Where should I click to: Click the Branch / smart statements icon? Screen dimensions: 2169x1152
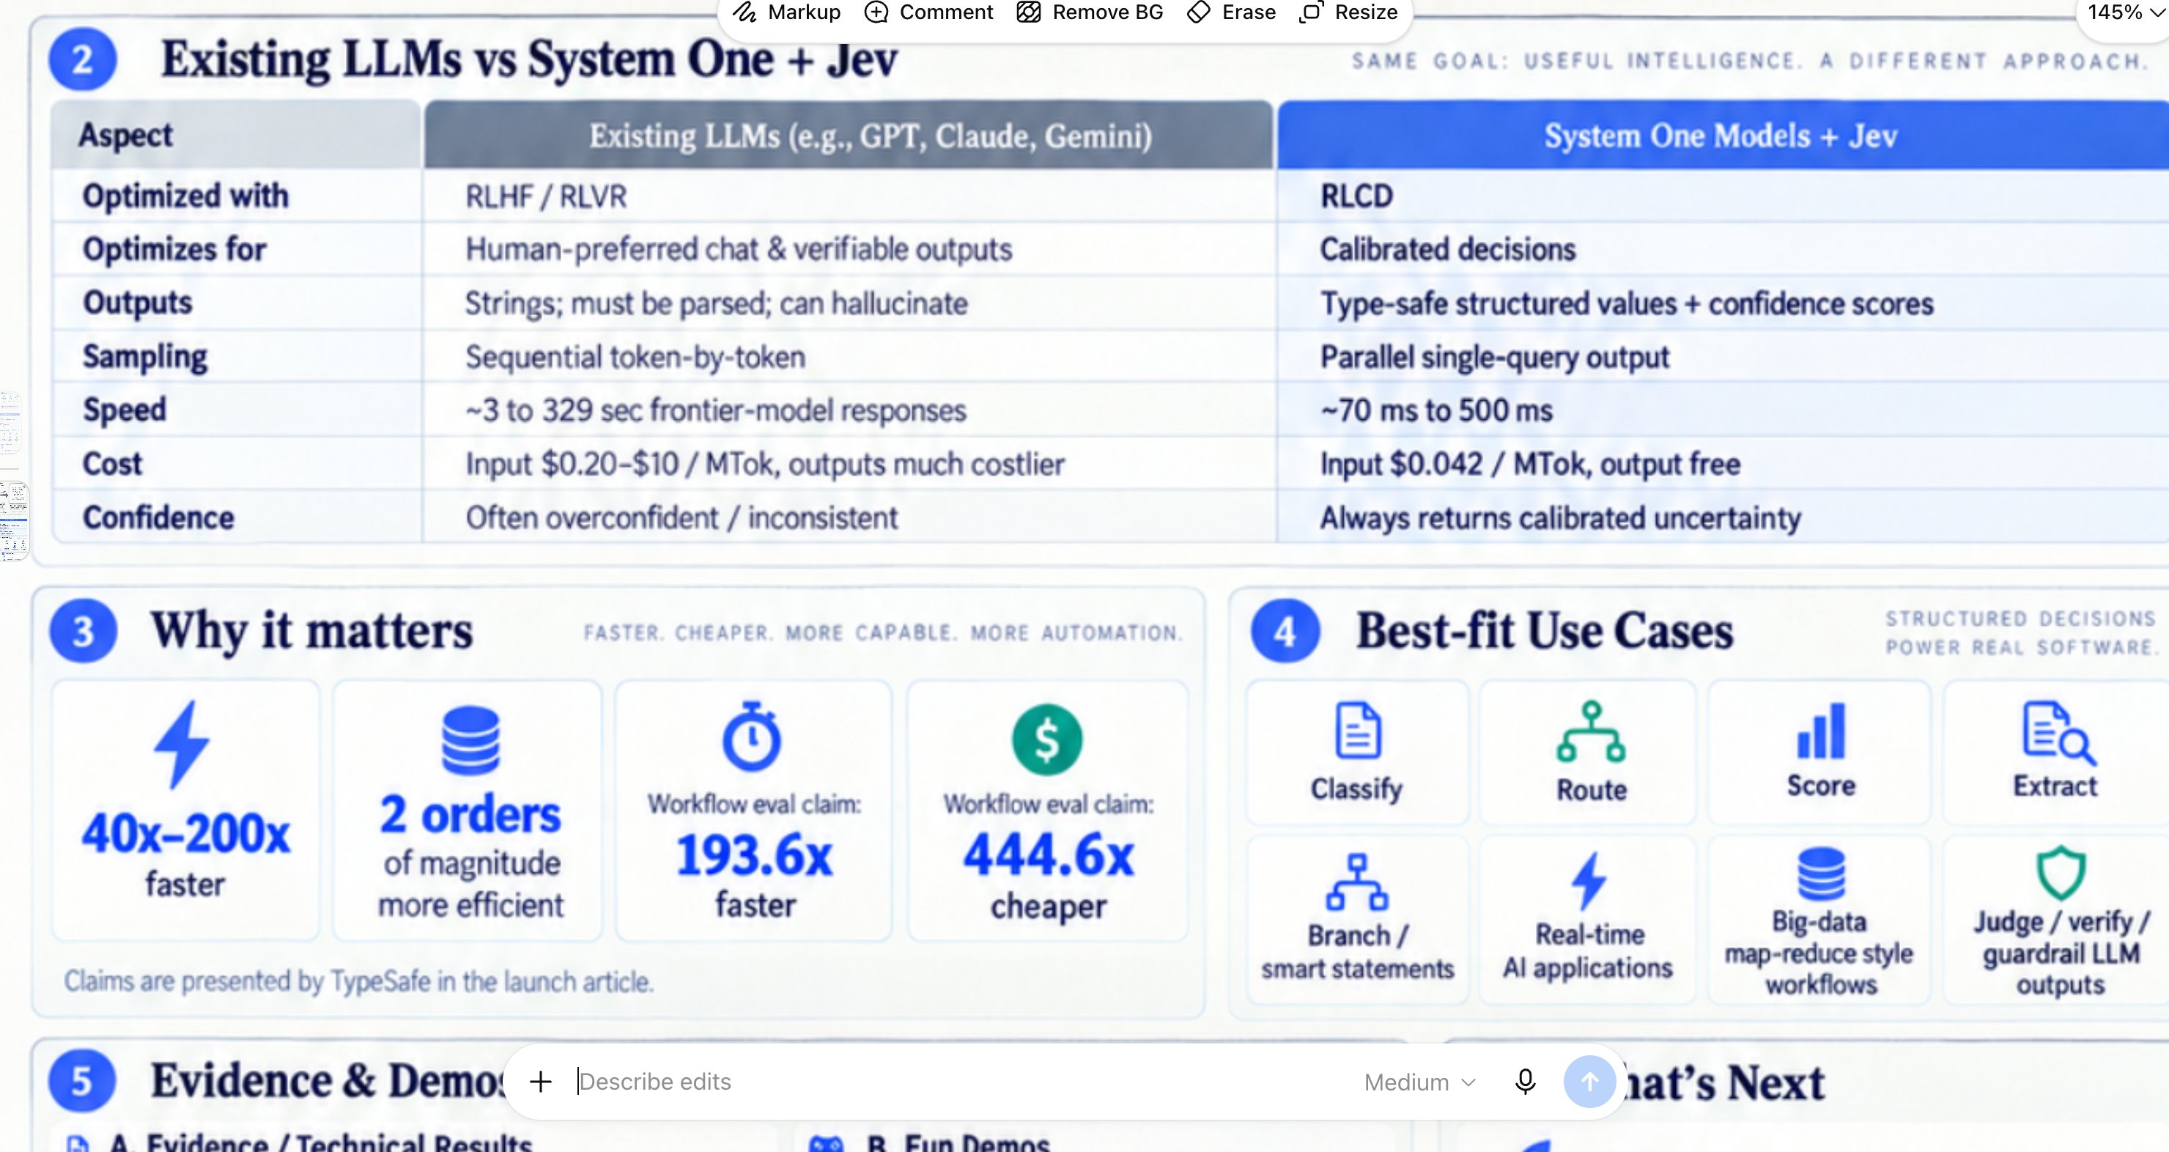click(x=1356, y=882)
